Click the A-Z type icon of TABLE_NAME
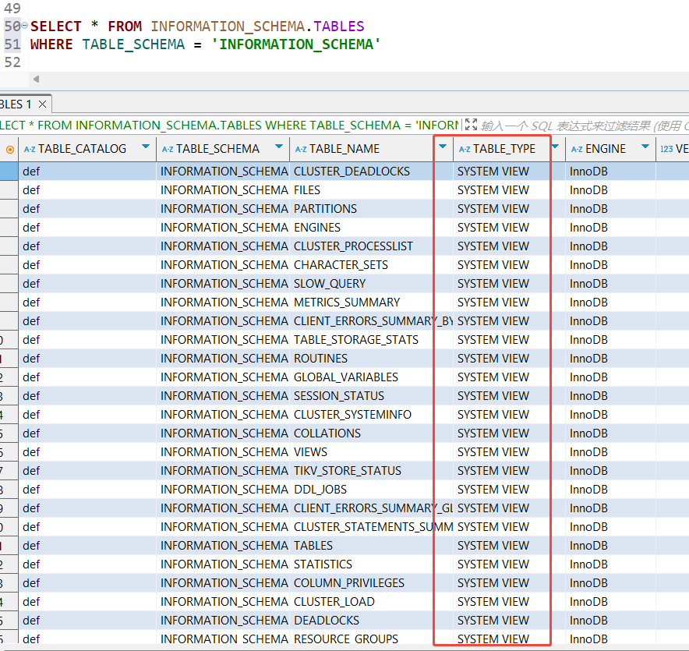The image size is (689, 651). pyautogui.click(x=301, y=150)
